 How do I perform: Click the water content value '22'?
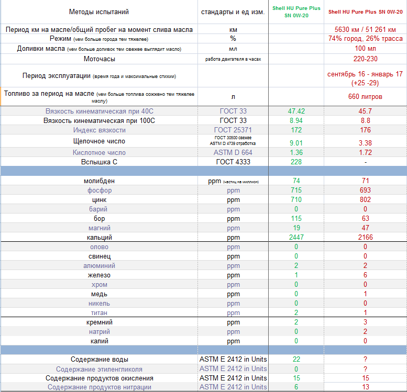coord(296,360)
